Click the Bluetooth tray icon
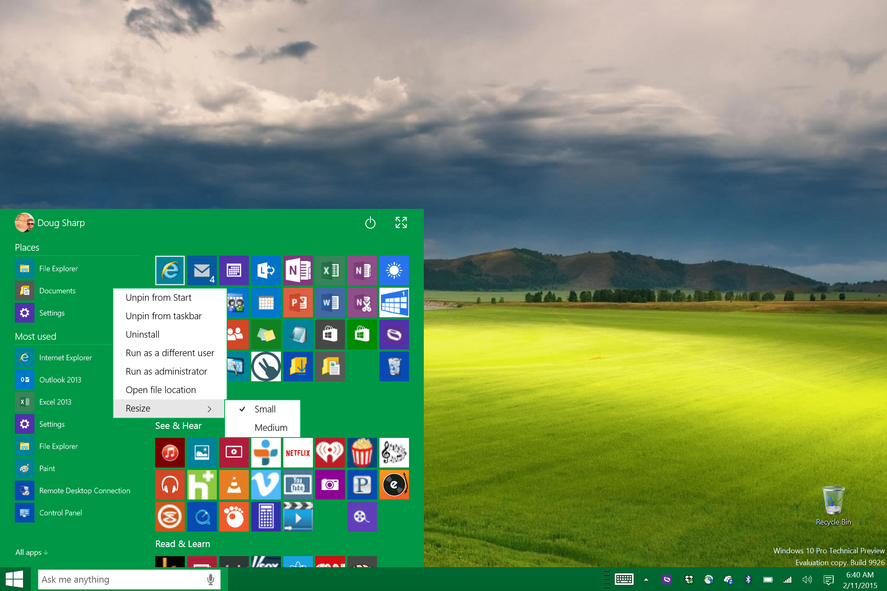The width and height of the screenshot is (887, 591). pos(748,580)
